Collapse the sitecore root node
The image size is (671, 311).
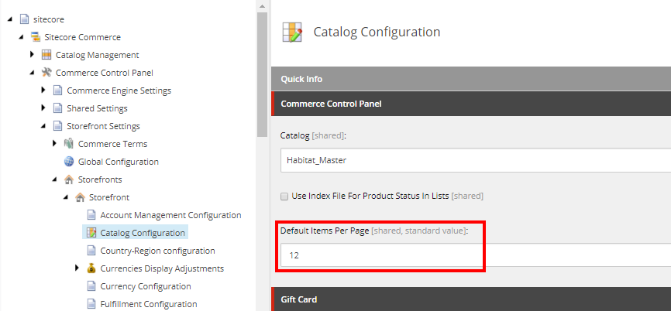[x=10, y=19]
